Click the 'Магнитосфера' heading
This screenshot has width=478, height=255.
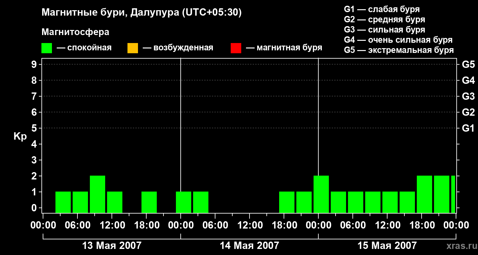click(75, 32)
